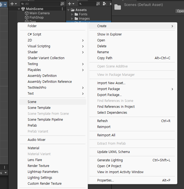Select Custom Render Texture
This screenshot has height=189, width=184.
click(x=53, y=183)
